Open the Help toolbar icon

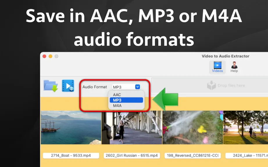[234, 67]
